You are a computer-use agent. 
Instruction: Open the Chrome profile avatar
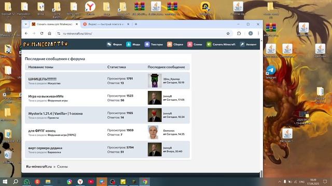click(251, 33)
